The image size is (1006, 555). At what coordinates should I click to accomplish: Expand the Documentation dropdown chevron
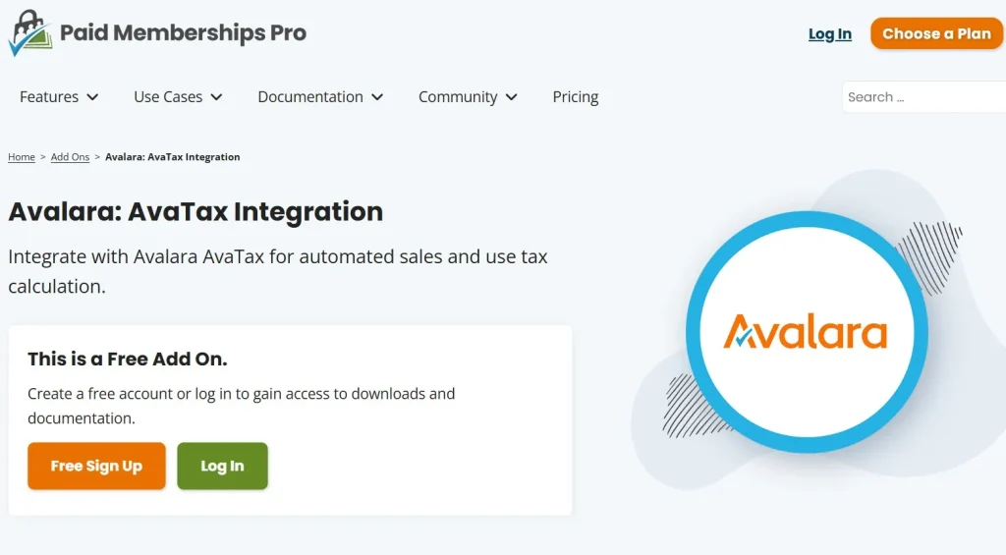(378, 97)
